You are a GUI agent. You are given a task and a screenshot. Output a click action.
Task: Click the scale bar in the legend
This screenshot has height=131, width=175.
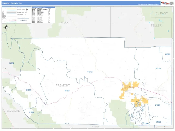click(x=23, y=19)
